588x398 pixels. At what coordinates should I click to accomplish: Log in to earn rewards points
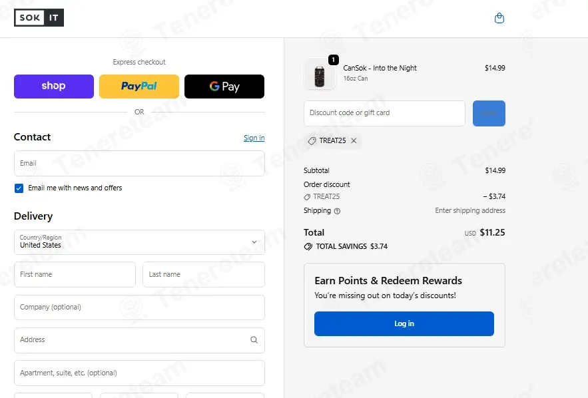[404, 324]
